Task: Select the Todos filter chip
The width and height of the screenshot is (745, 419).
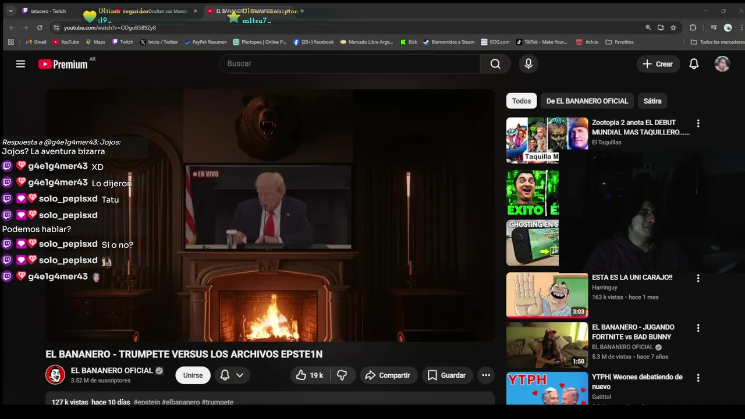Action: point(521,101)
